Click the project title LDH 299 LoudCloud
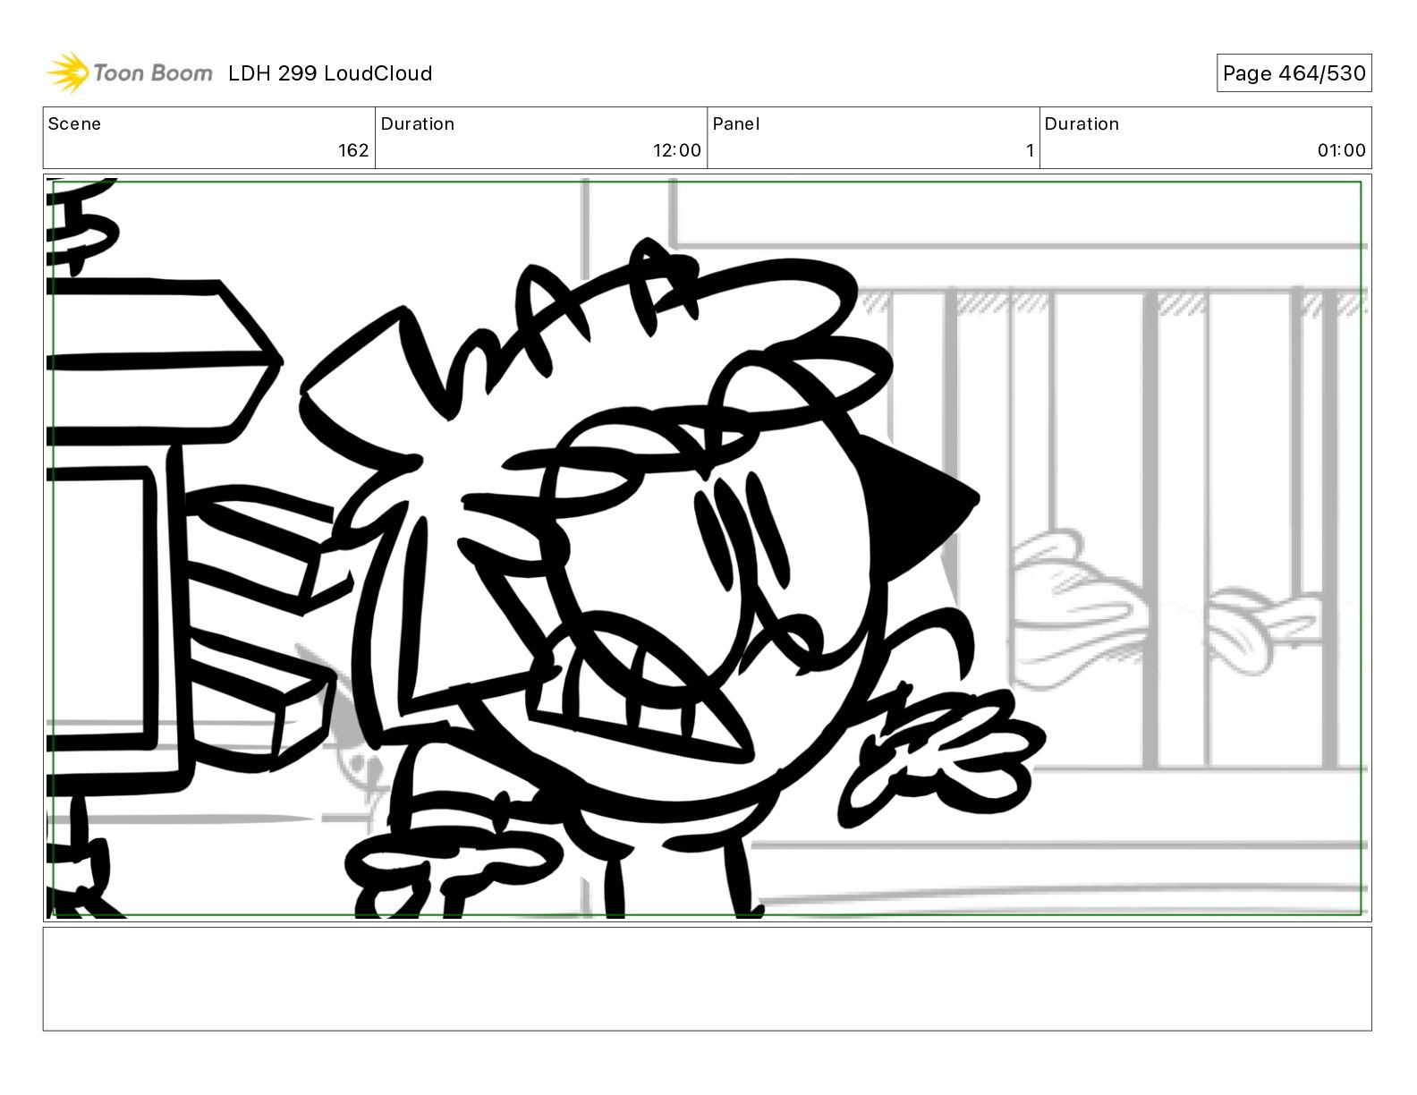1417x1095 pixels. pos(330,73)
